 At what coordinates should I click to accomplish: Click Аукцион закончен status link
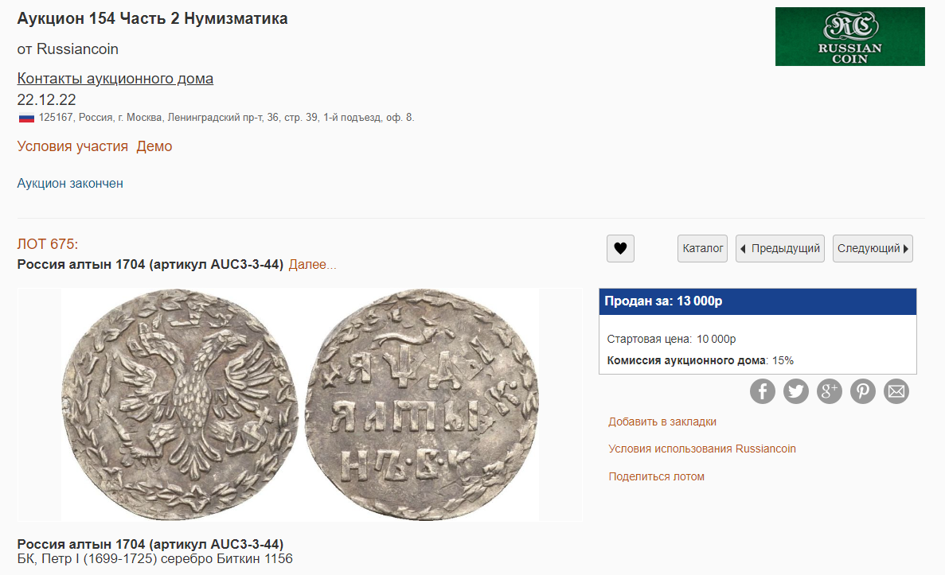(70, 183)
